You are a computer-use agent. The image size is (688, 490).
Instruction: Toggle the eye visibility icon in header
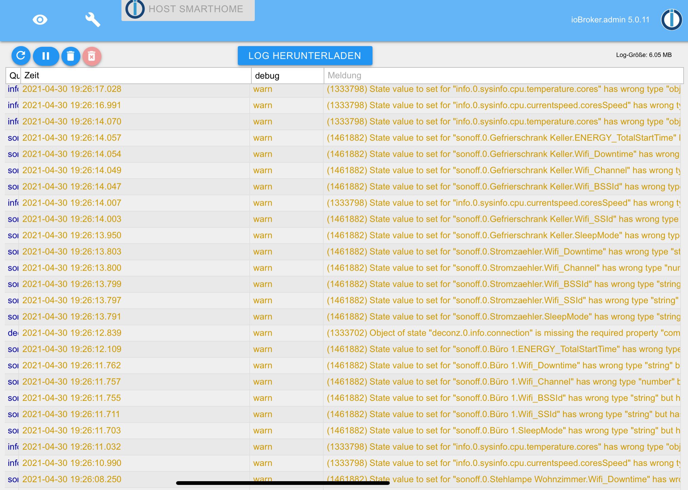point(40,20)
